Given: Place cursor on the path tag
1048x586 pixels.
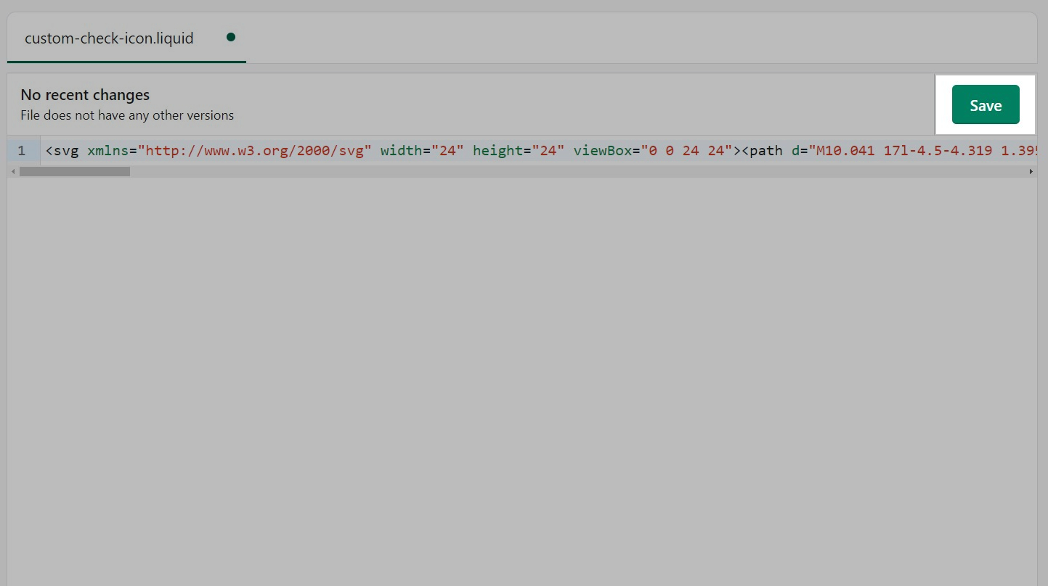Looking at the screenshot, I should (x=766, y=151).
